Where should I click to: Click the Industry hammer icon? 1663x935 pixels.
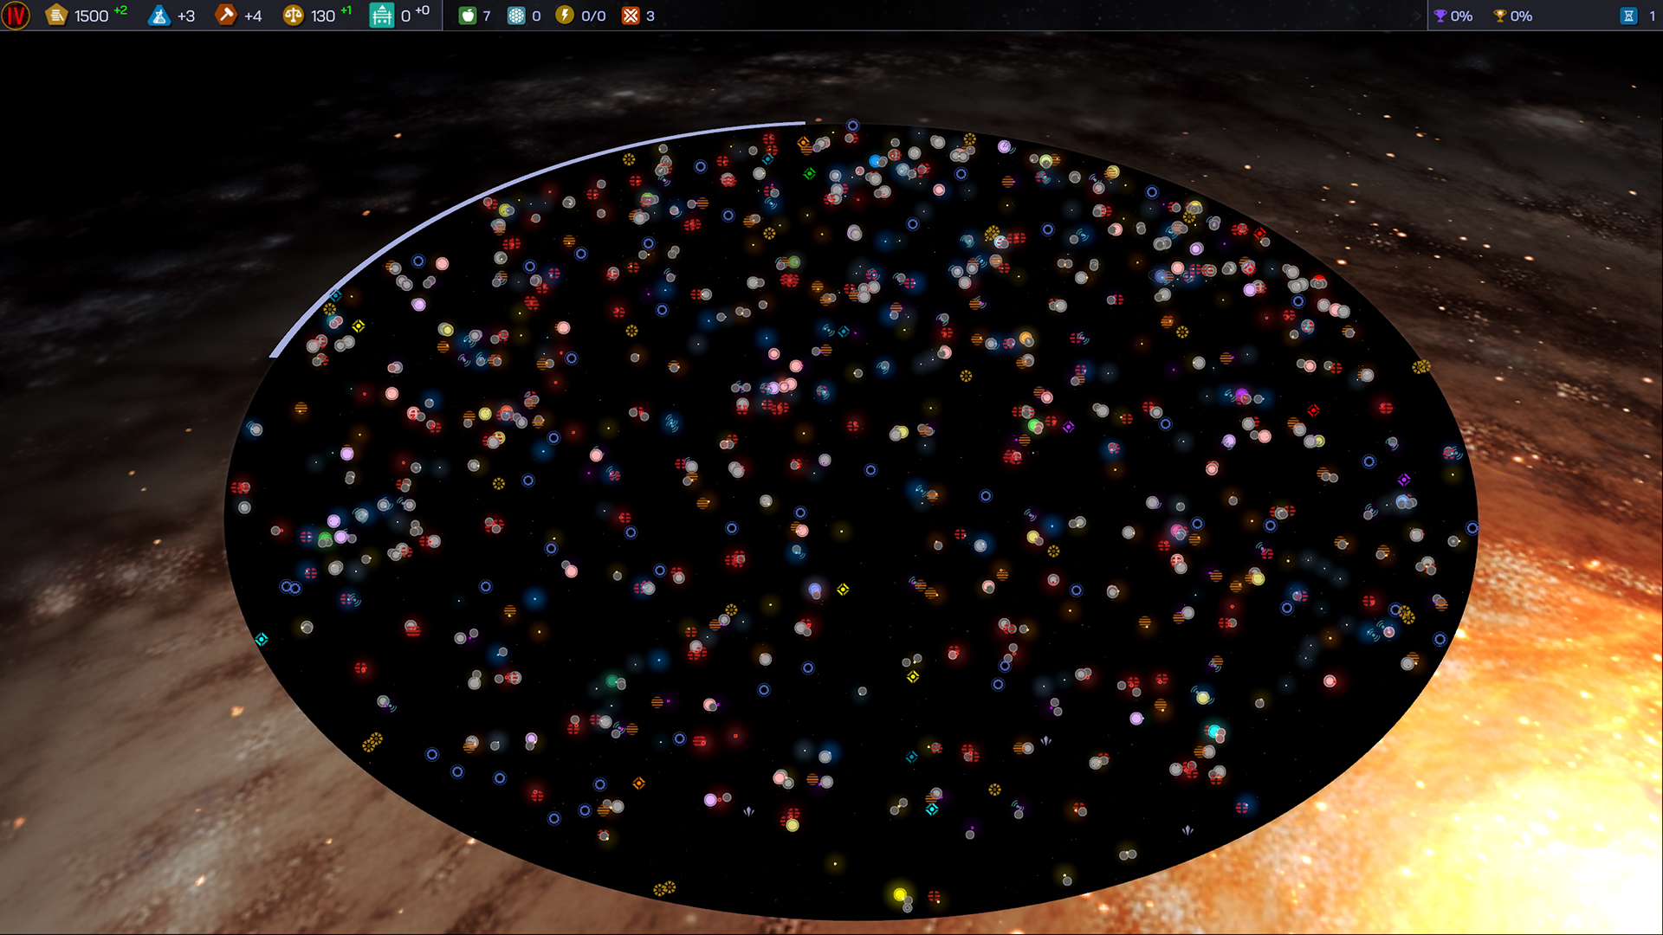click(x=226, y=16)
